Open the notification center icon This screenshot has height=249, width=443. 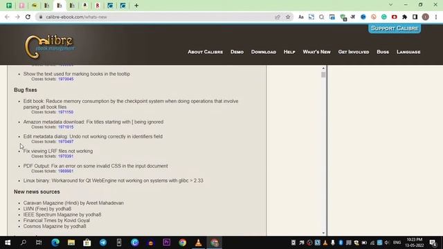433,243
